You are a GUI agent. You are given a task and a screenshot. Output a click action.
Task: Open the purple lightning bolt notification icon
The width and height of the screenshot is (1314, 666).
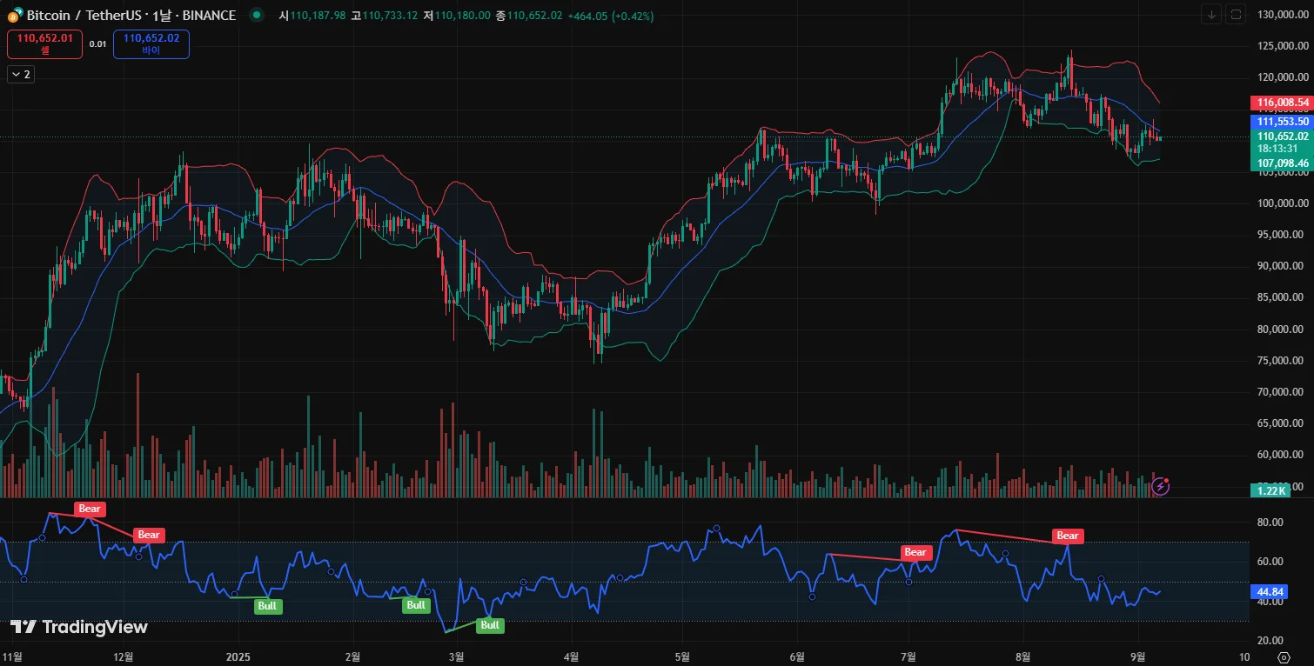coord(1160,486)
